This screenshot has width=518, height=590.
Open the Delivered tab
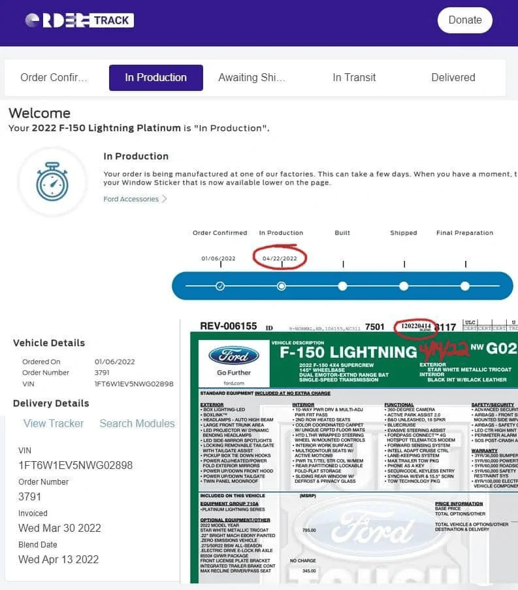pos(453,78)
